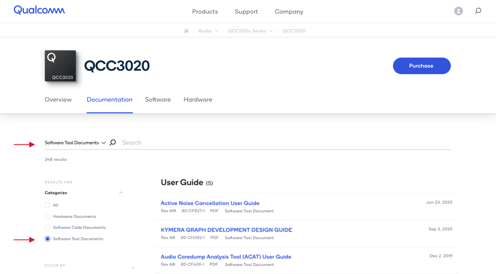Open the Software Tool Documents dropdown
This screenshot has height=274, width=496.
pyautogui.click(x=75, y=142)
